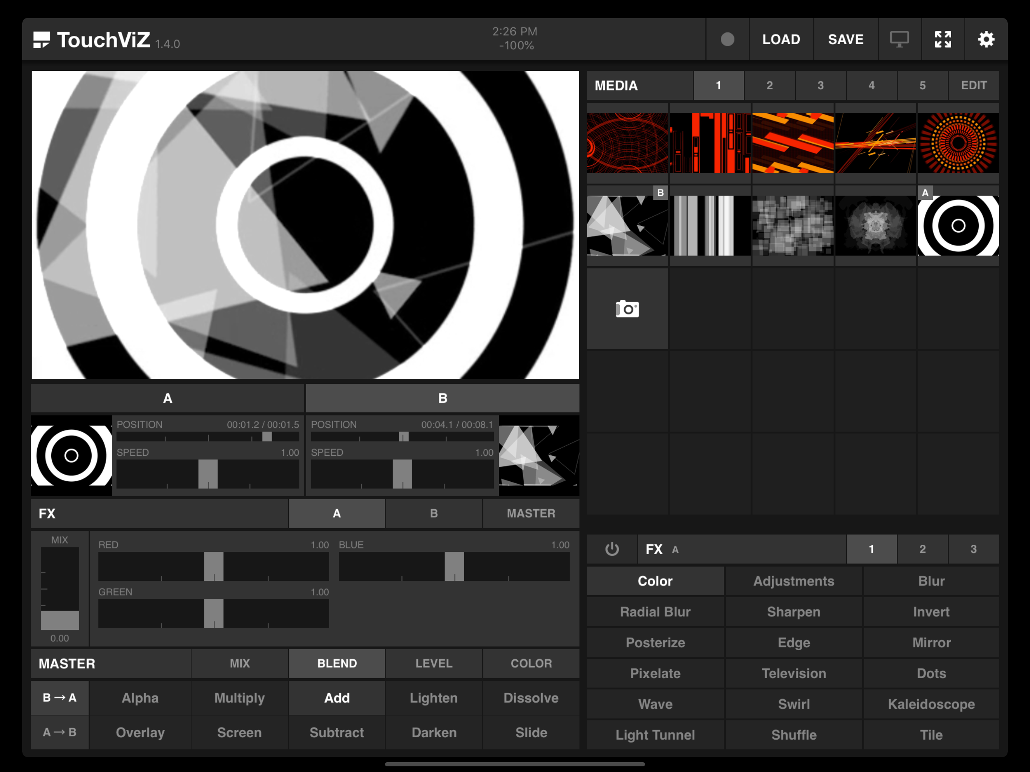Select the red circular dots media thumbnail

coord(958,142)
